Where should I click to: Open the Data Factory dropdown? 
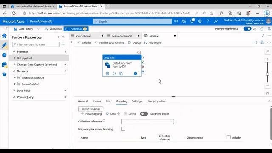(x=26, y=29)
